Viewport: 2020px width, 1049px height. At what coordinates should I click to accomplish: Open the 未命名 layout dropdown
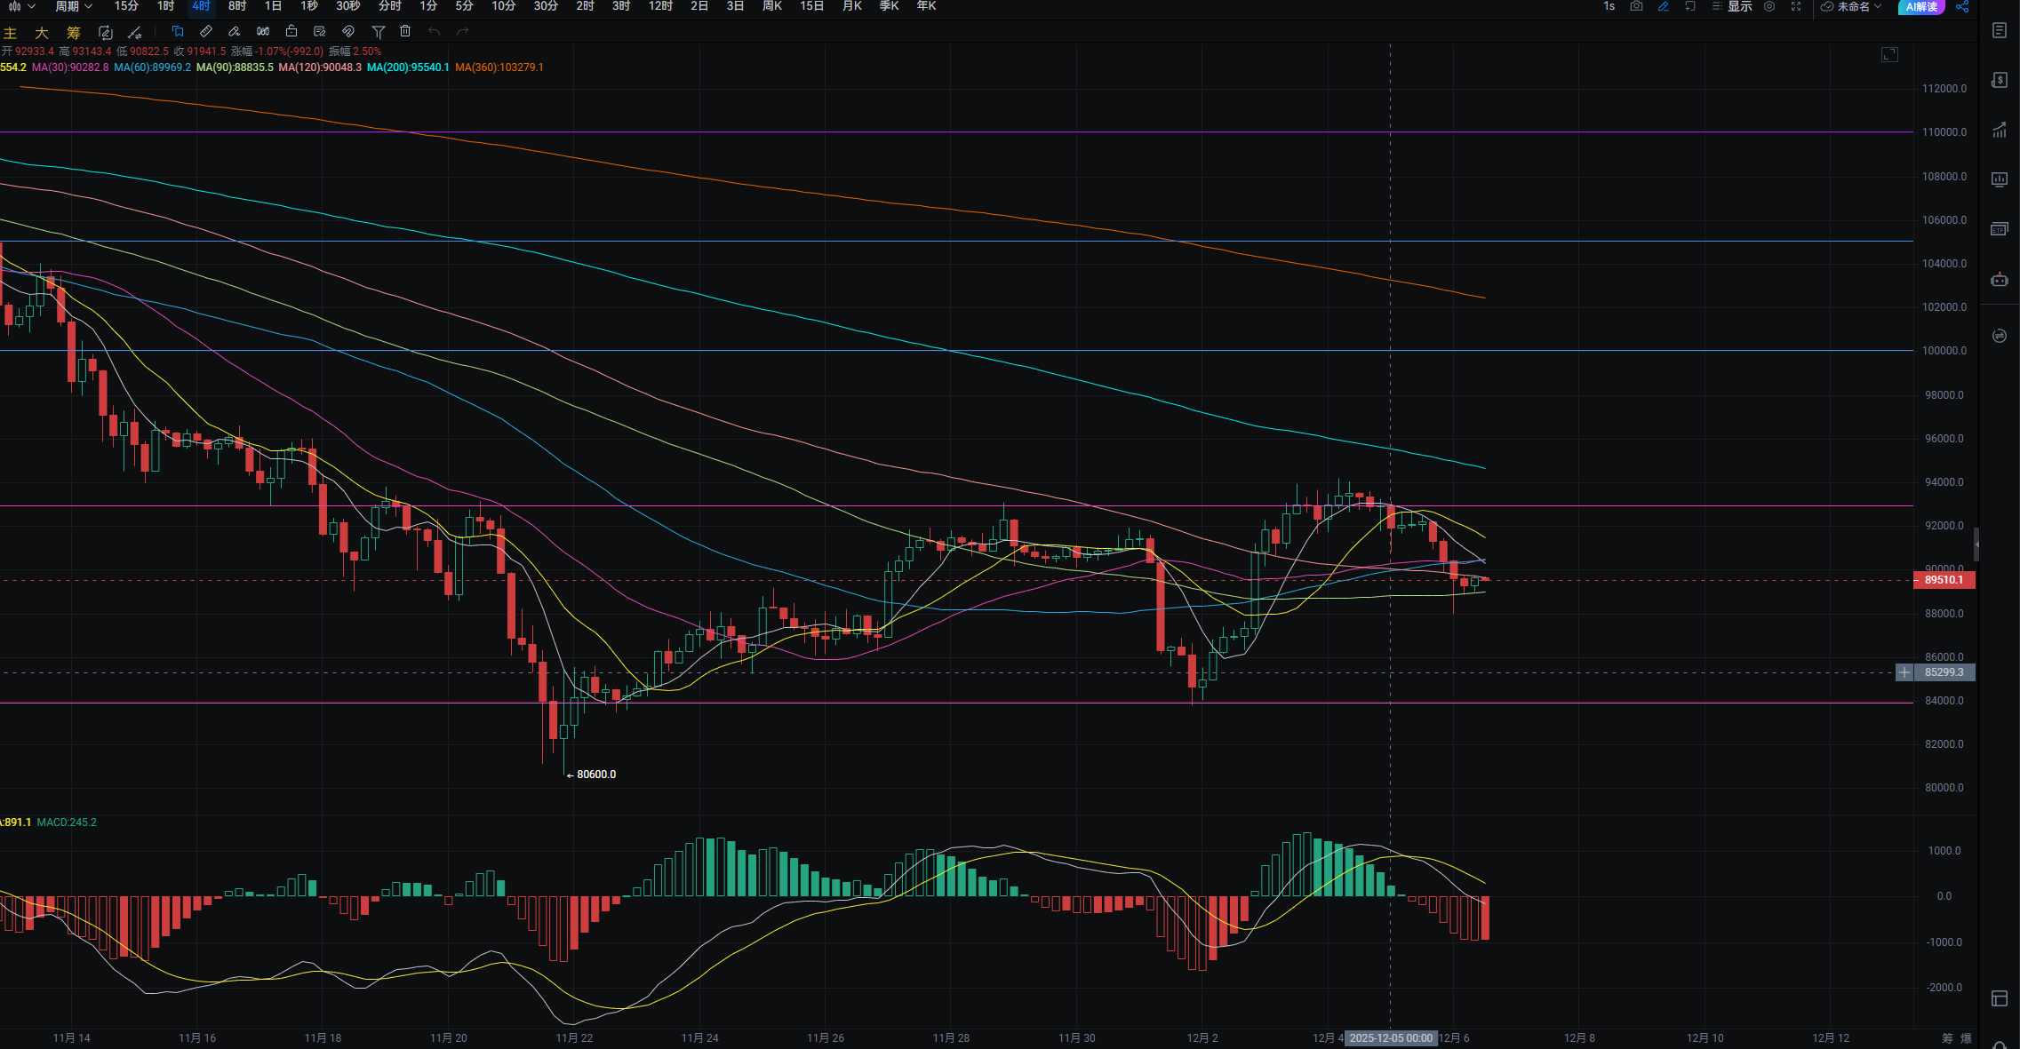tap(1852, 6)
